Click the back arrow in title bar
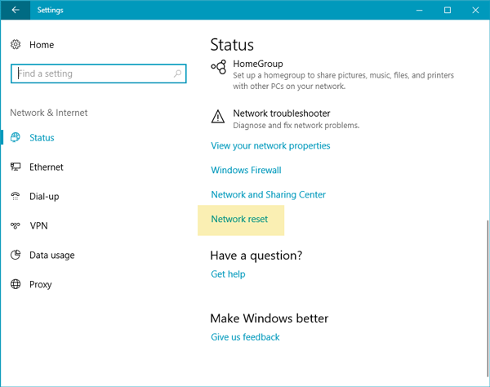 [x=15, y=10]
